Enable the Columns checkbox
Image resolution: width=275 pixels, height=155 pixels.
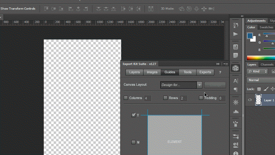click(126, 98)
